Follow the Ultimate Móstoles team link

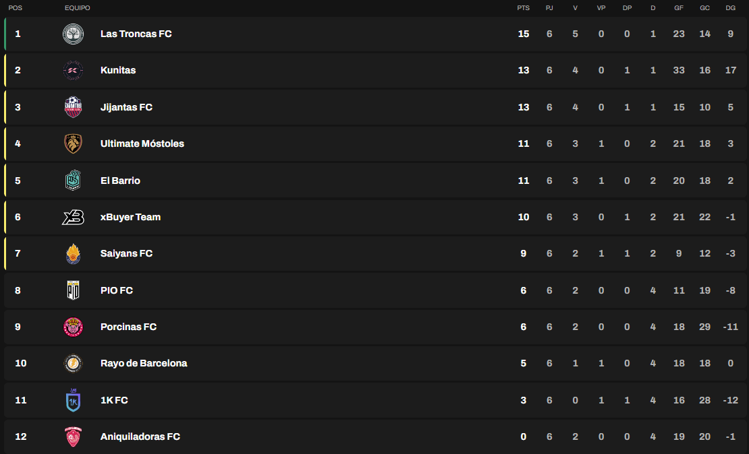tap(142, 143)
